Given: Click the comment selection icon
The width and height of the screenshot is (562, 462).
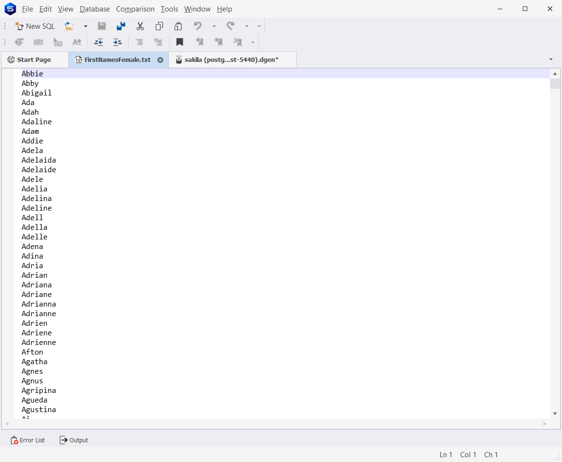Looking at the screenshot, I should tap(139, 42).
